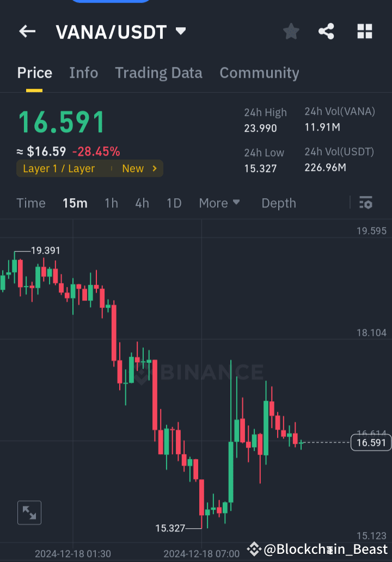Switch chart to Depth view
The height and width of the screenshot is (562, 392).
click(279, 203)
